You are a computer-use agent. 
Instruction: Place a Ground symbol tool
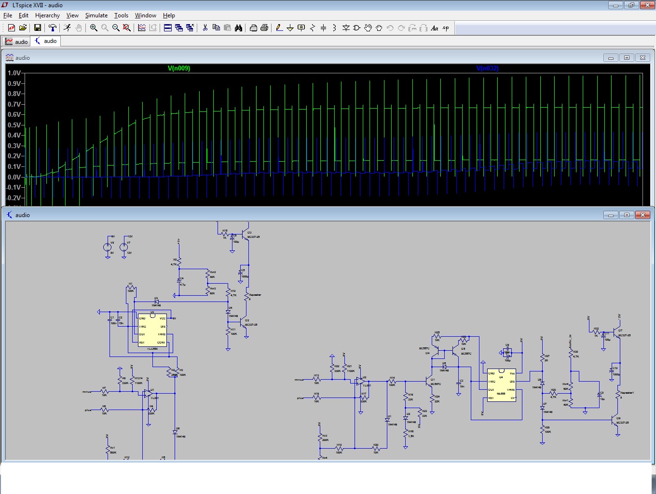point(290,28)
